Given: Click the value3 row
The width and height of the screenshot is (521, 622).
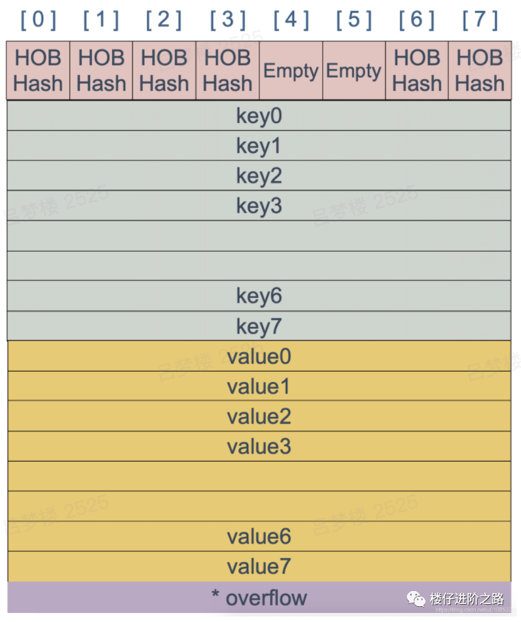Looking at the screenshot, I should [x=259, y=447].
